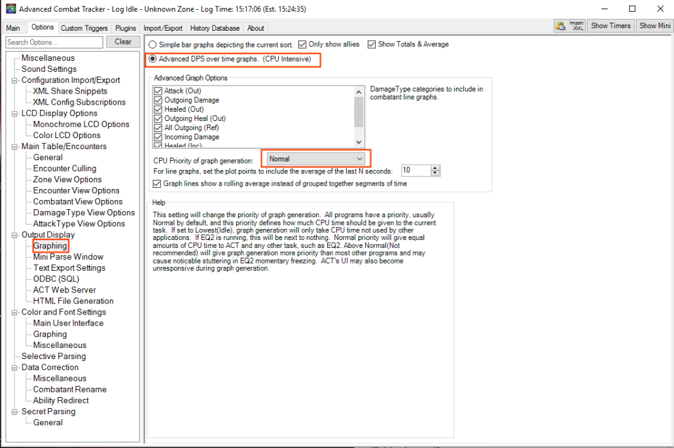
Task: Select the Simple bar graphs radio button
Action: click(x=152, y=44)
